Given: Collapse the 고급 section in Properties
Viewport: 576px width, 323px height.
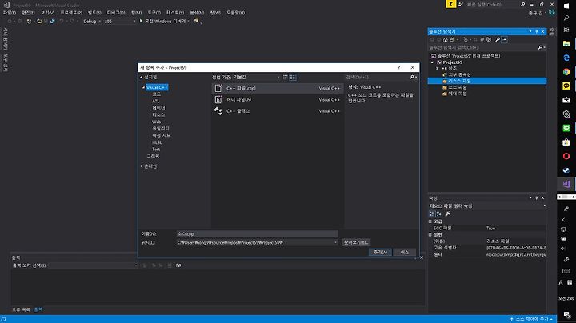Looking at the screenshot, I should click(x=430, y=221).
